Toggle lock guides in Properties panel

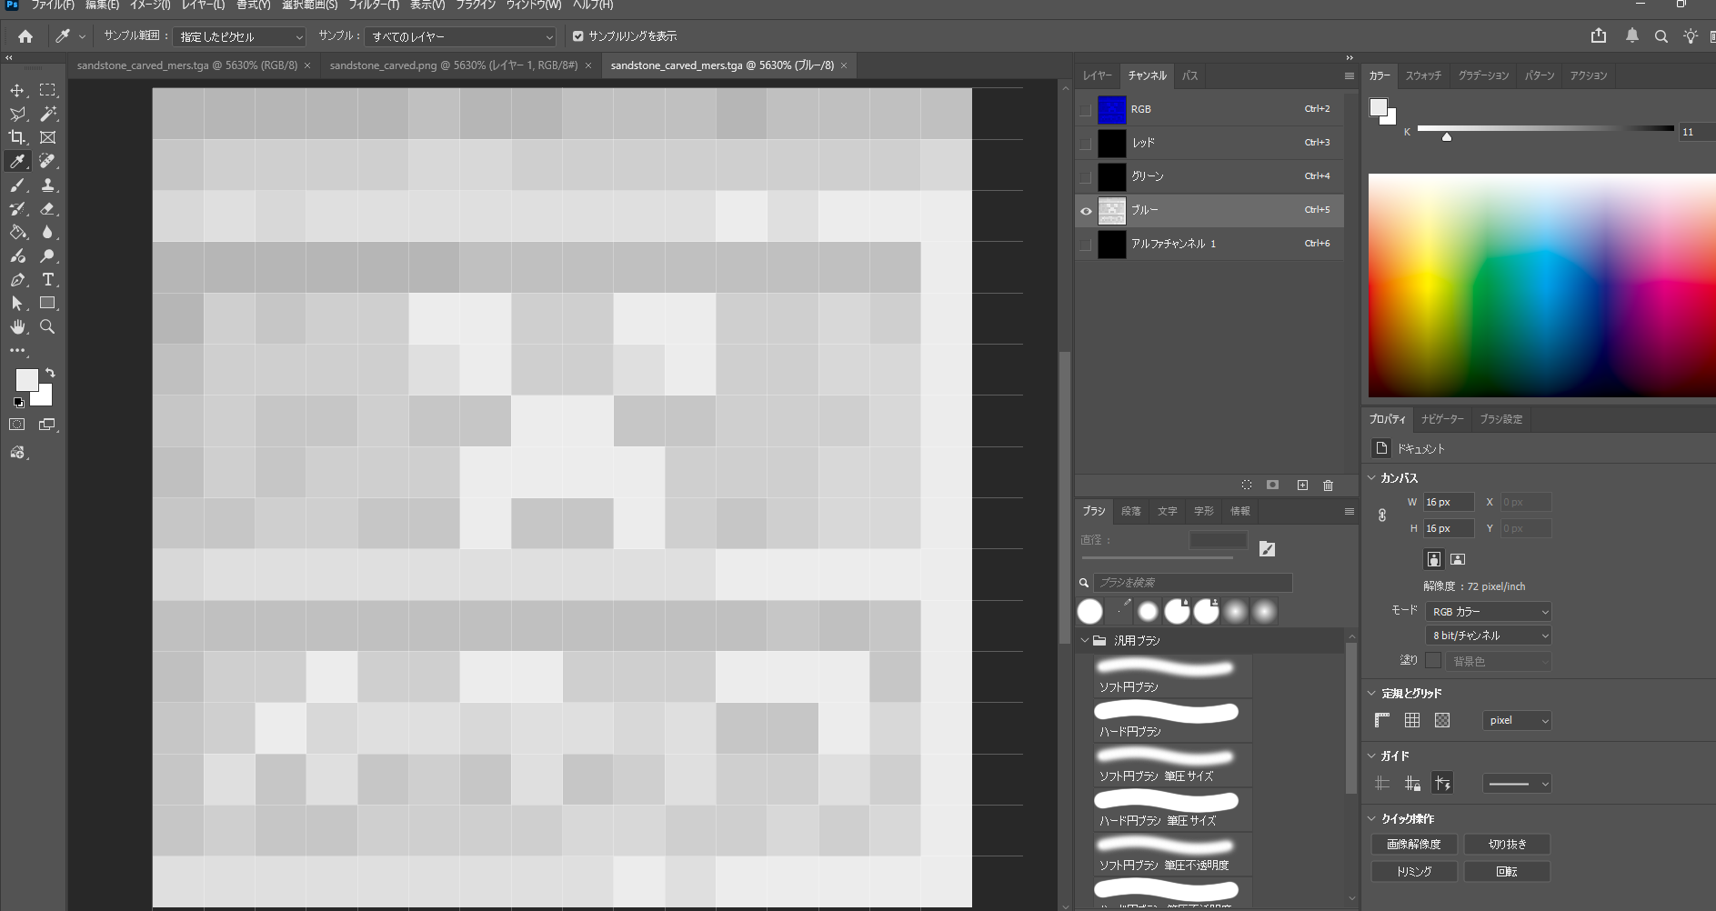pos(1412,783)
